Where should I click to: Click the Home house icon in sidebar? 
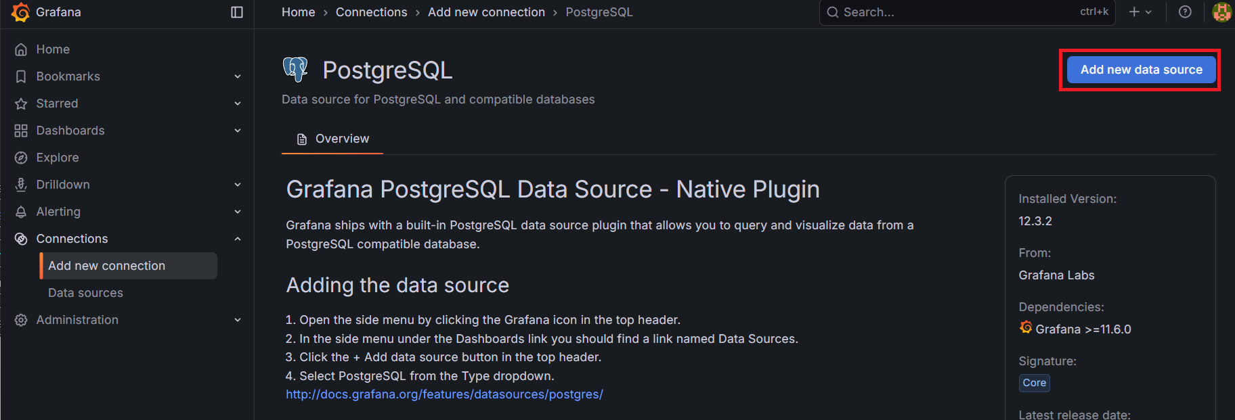pos(21,49)
